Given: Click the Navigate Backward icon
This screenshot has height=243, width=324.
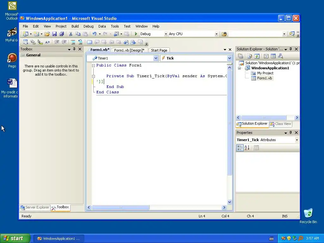Looking at the screenshot, I should click(116, 34).
